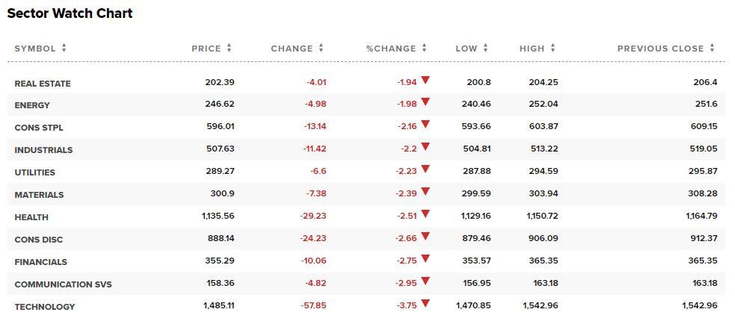
Task: Click the TECHNOLOGY symbol
Action: click(x=45, y=307)
